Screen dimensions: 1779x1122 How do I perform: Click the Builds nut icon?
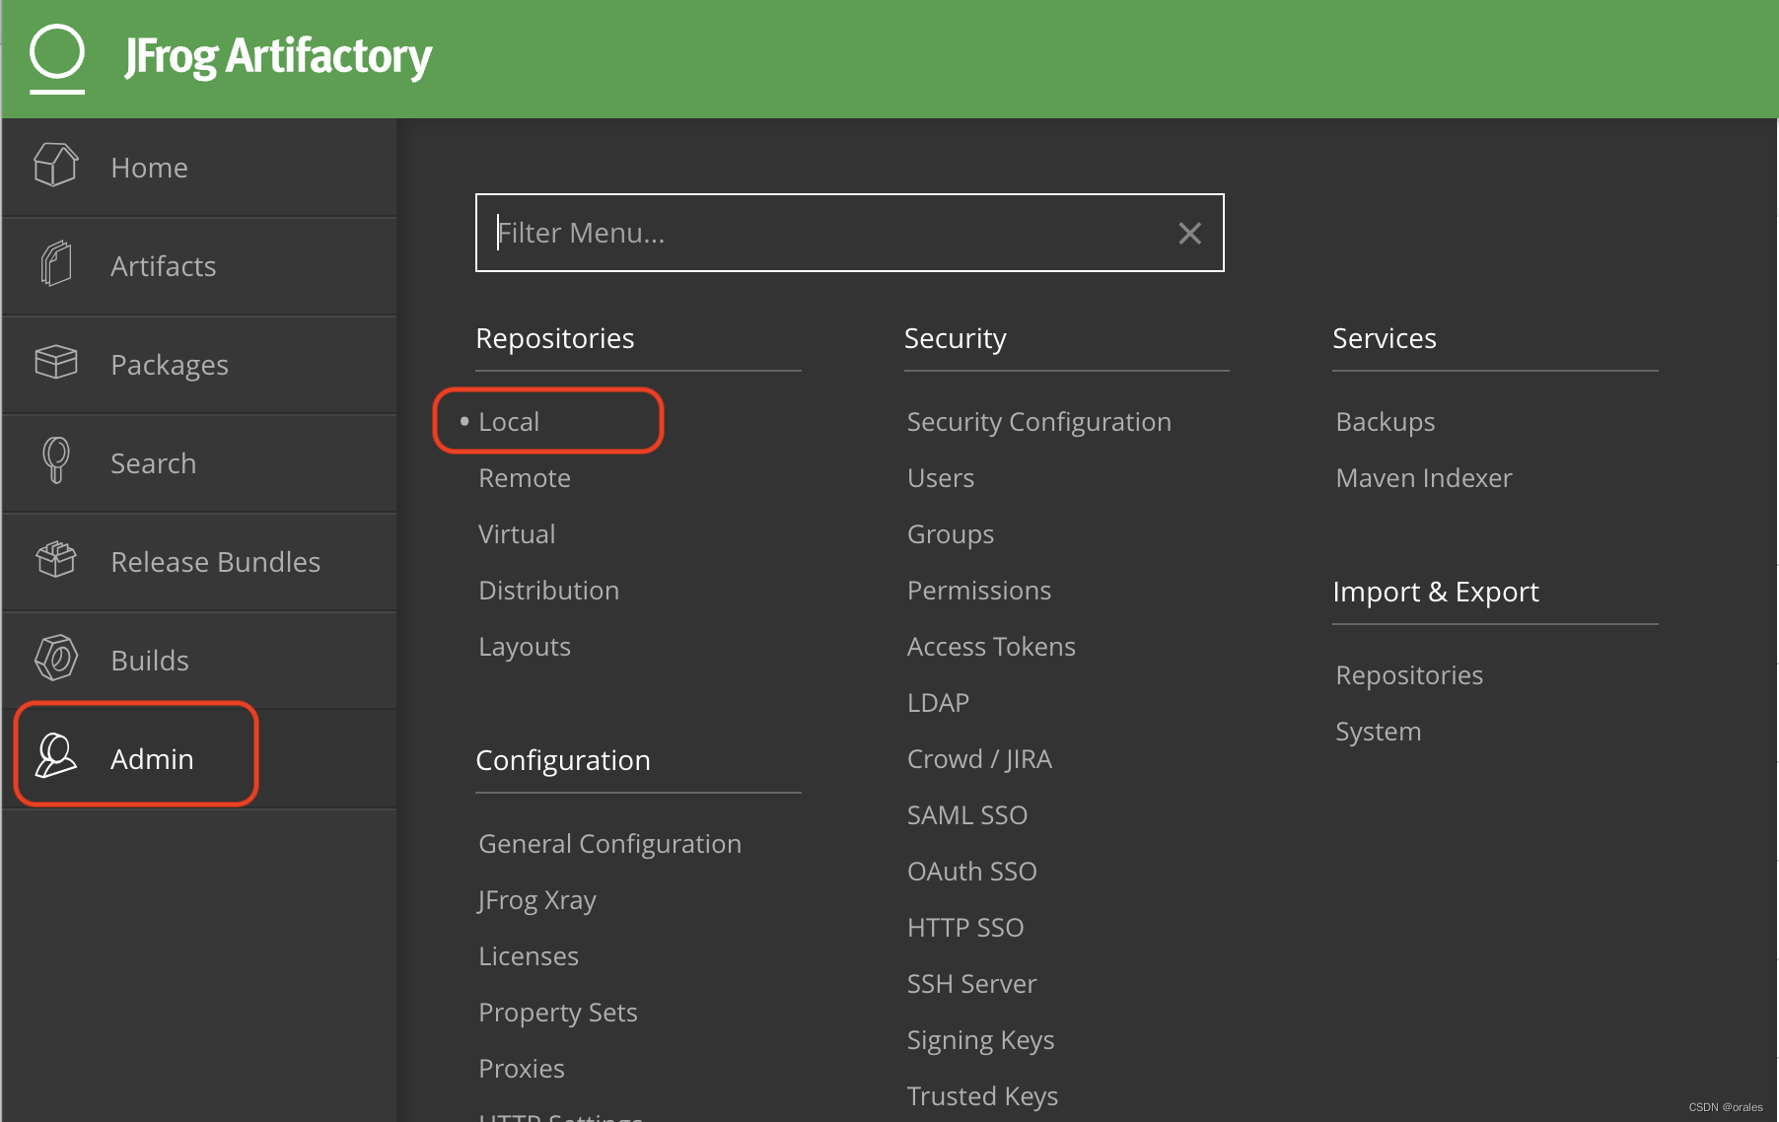[x=56, y=658]
